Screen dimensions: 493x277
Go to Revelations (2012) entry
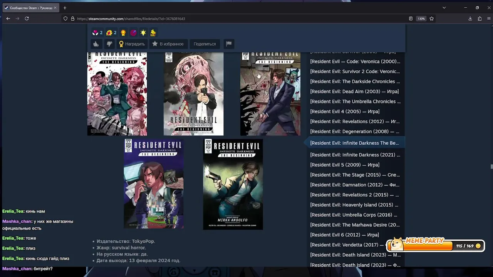[355, 121]
